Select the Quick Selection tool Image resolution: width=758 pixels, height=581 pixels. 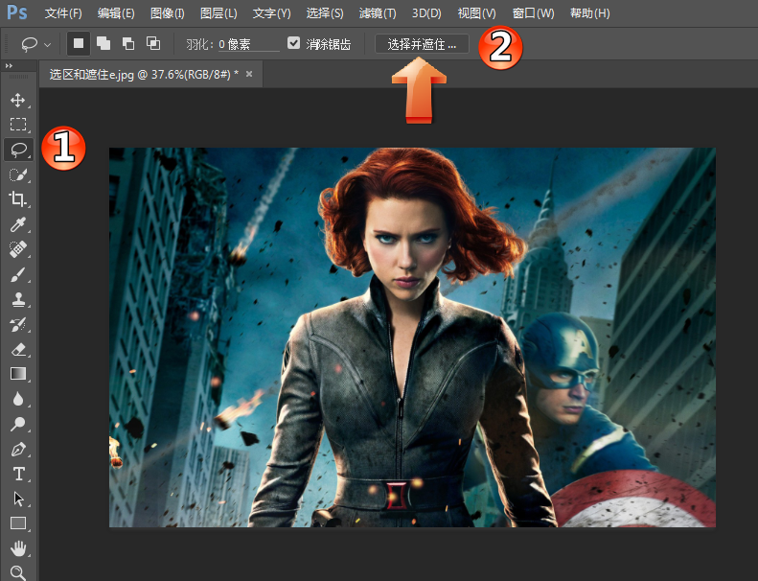click(x=17, y=174)
